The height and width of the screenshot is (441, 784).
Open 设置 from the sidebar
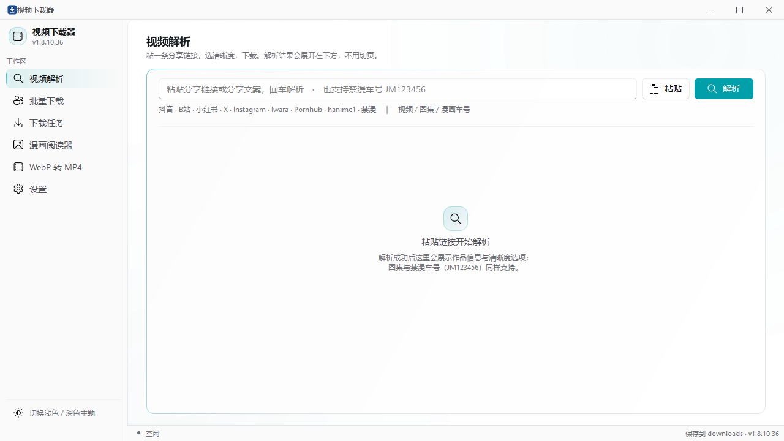[64, 189]
